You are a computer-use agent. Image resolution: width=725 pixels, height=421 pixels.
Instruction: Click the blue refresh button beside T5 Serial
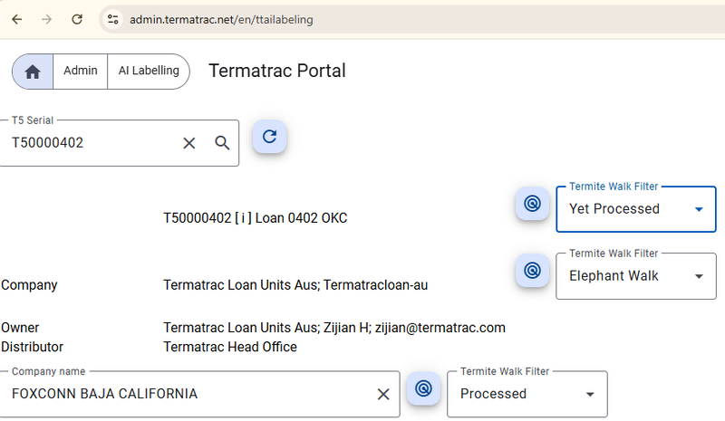tap(269, 137)
